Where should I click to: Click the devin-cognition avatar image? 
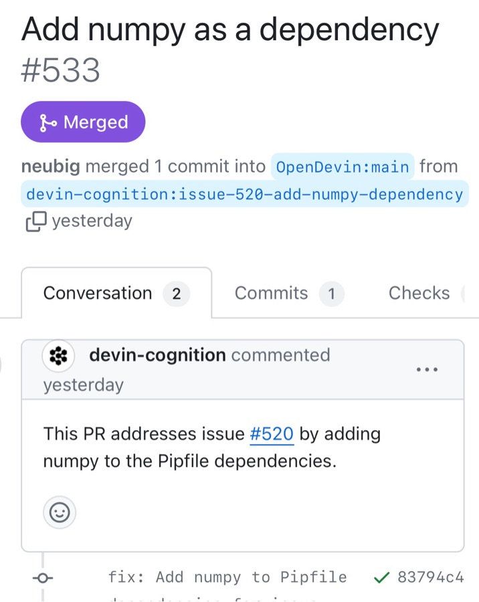pyautogui.click(x=59, y=357)
